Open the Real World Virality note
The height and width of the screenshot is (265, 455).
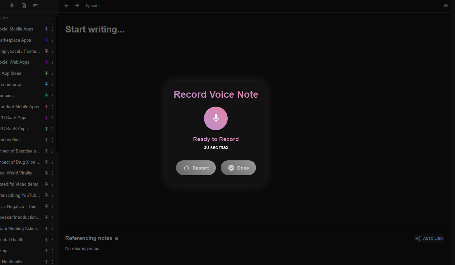tap(16, 173)
